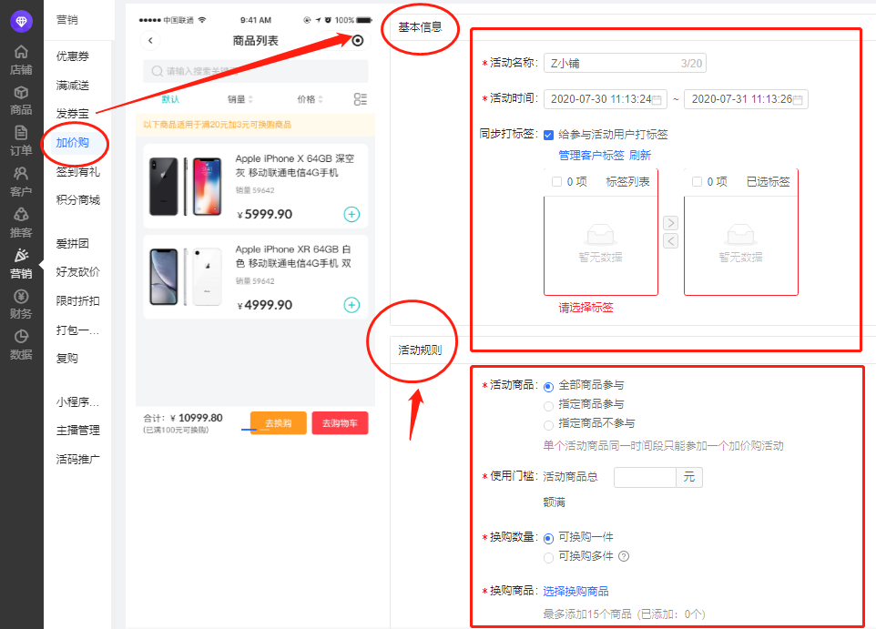Click 营销 heading atop the submenu
Viewport: 876px width, 629px height.
[67, 19]
